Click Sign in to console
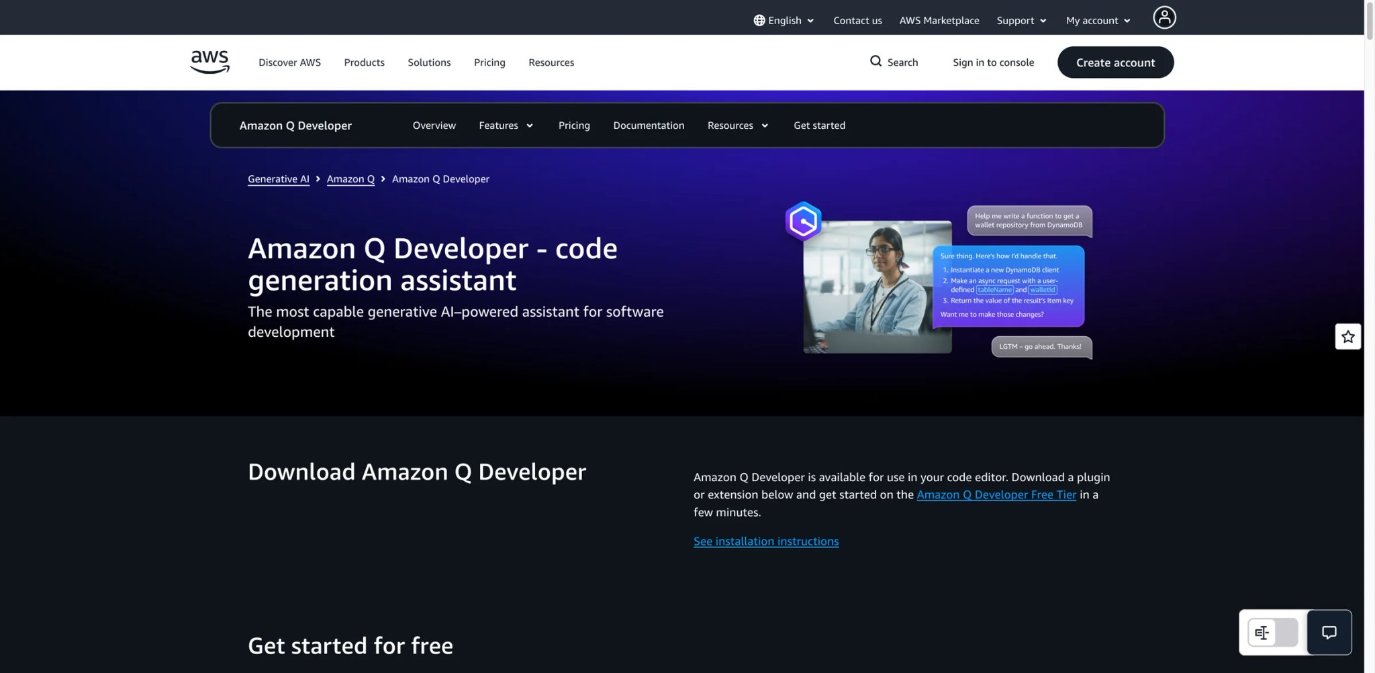 (993, 62)
